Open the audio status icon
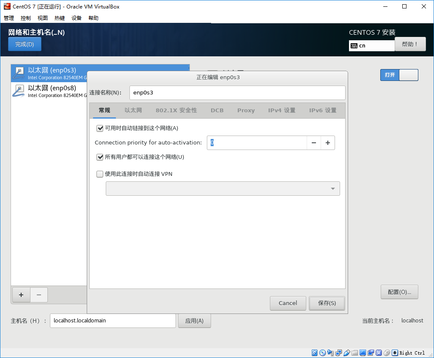 click(330, 353)
